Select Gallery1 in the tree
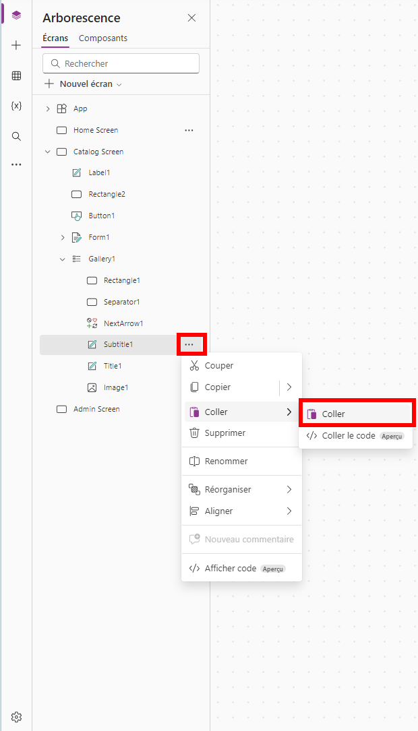418x731 pixels. point(102,259)
